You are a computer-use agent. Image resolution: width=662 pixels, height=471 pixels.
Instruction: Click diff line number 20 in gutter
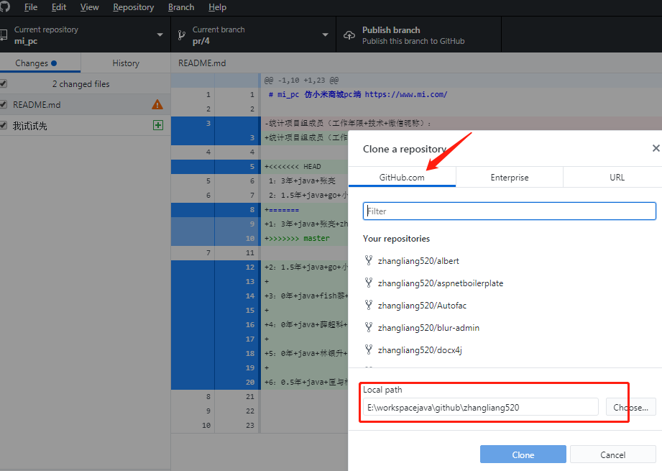[x=250, y=382]
